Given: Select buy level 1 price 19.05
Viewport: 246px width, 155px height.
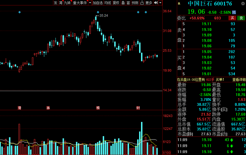Looking at the screenshot, I should pyautogui.click(x=206, y=52).
